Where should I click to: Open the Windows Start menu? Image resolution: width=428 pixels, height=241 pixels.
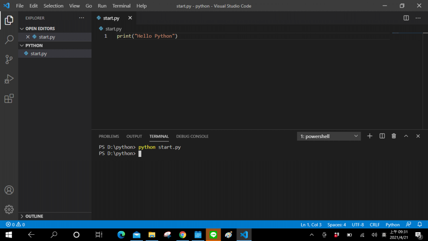tap(9, 235)
